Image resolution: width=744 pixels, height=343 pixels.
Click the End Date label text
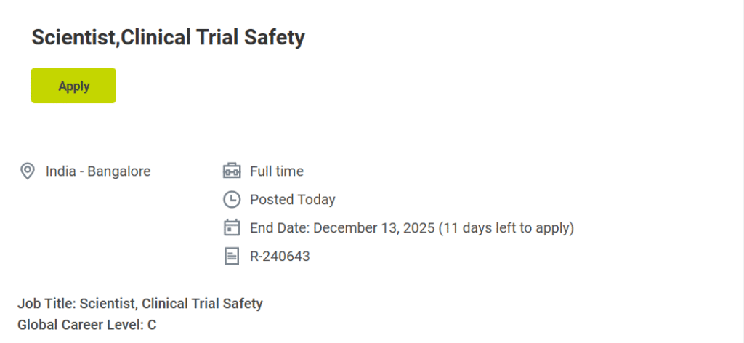point(280,227)
